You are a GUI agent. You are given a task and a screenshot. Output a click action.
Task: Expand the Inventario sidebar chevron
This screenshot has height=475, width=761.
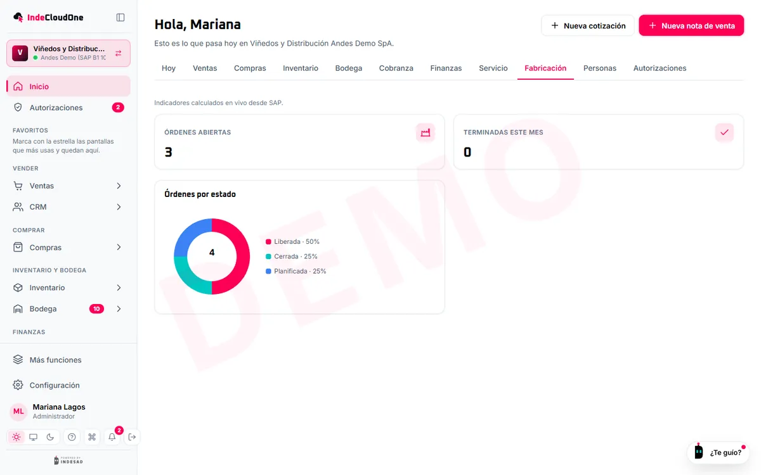[x=119, y=288]
